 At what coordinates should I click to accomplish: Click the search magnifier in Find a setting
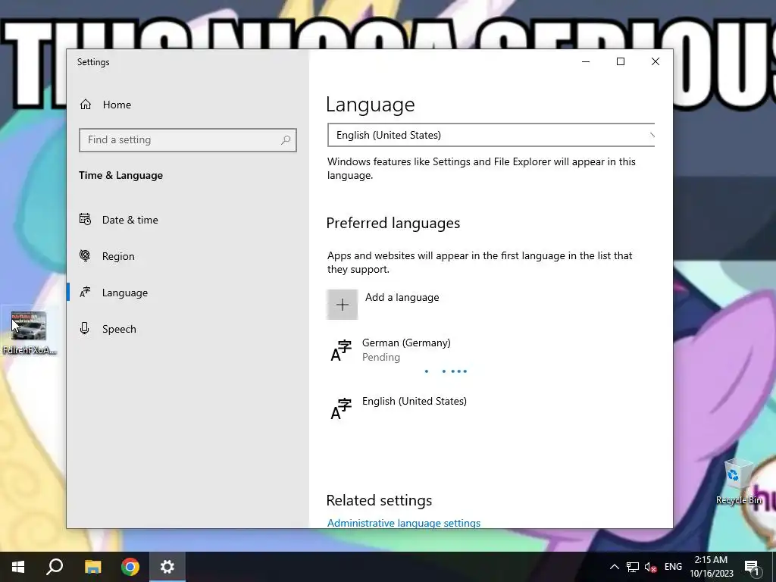(x=286, y=140)
